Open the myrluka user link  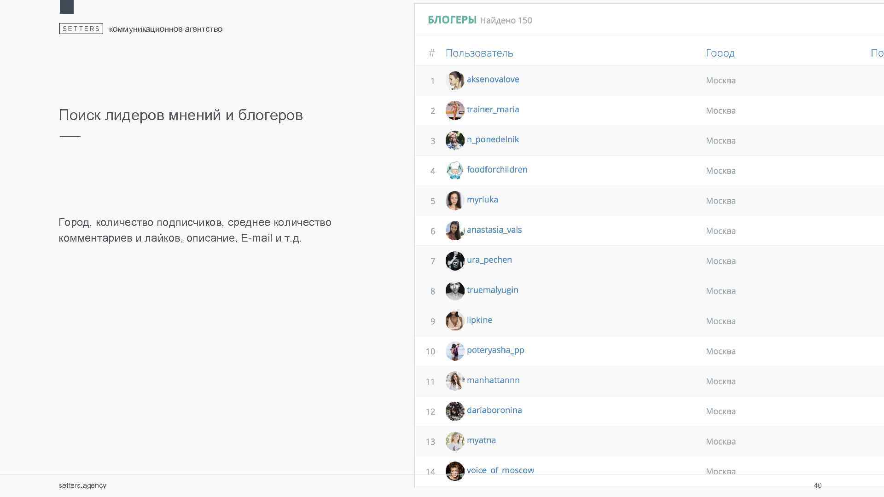coord(482,200)
